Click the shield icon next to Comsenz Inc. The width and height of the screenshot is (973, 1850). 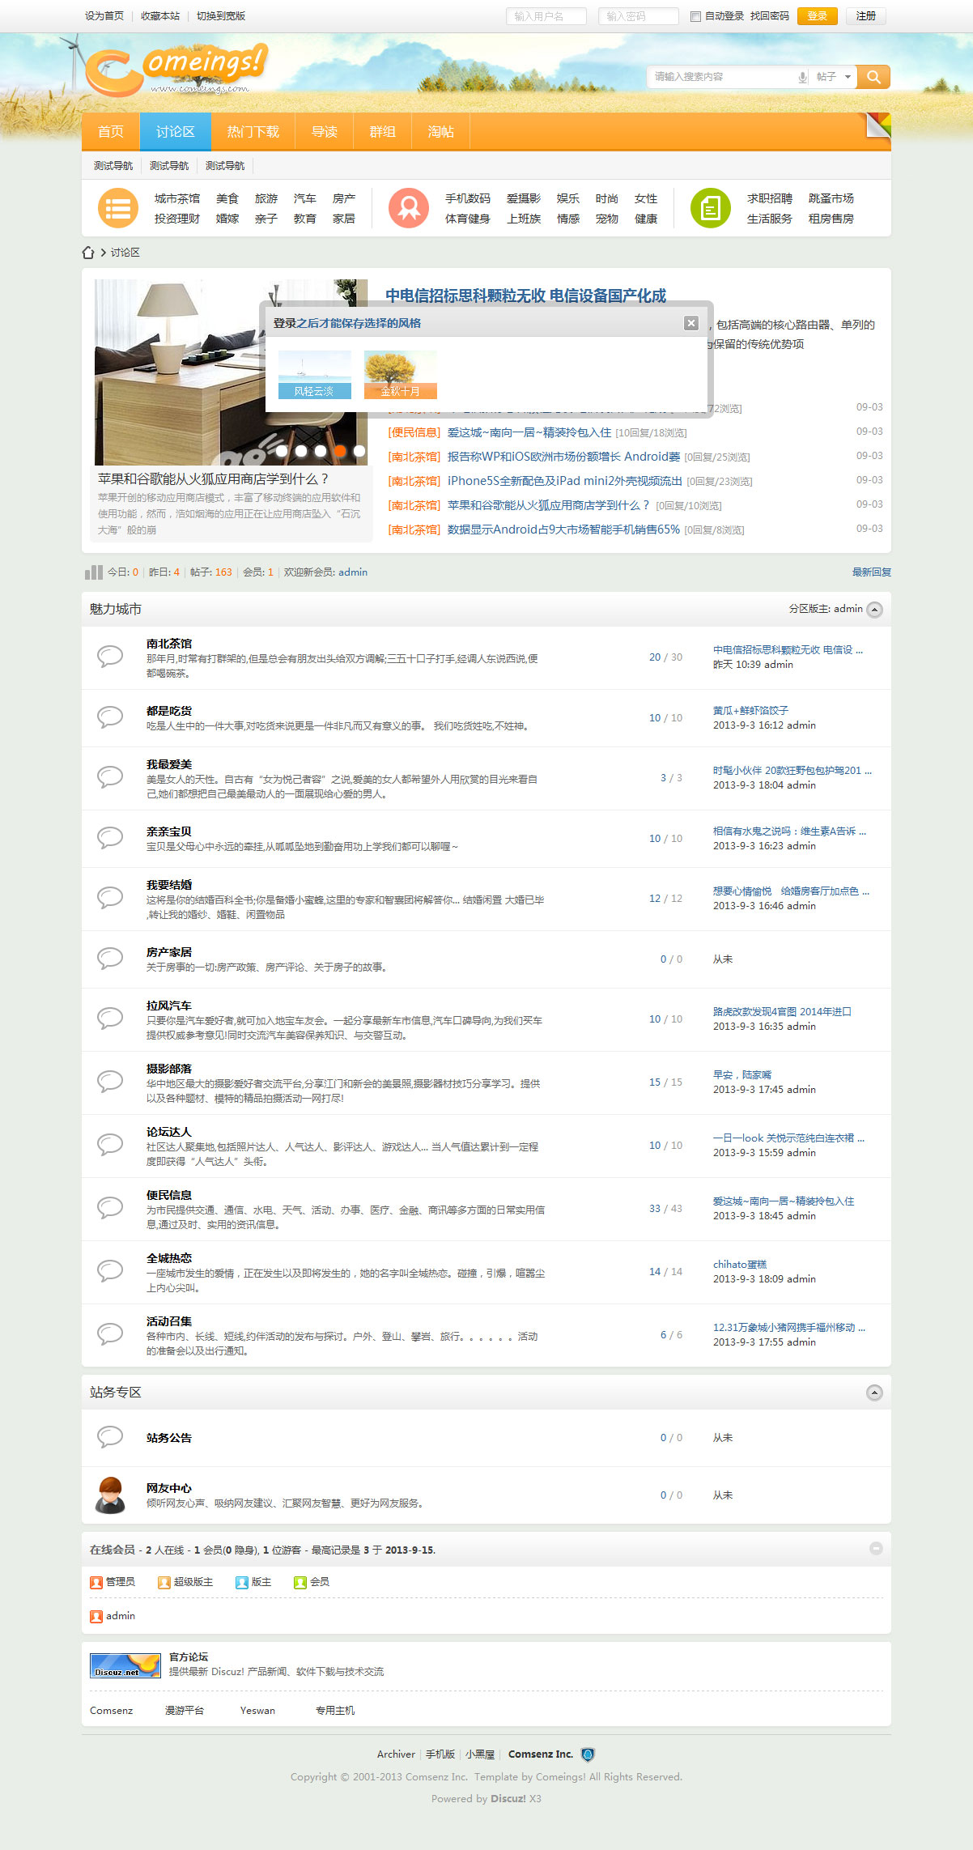tap(588, 1754)
